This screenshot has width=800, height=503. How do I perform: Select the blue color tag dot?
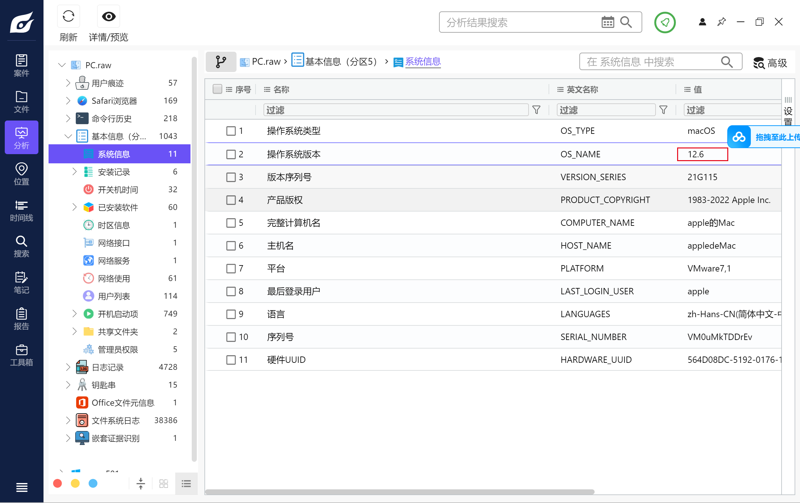tap(93, 483)
